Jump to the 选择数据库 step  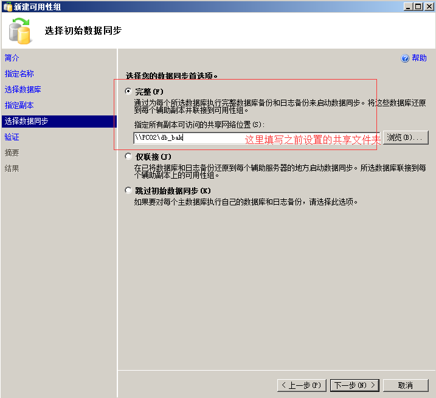[23, 89]
